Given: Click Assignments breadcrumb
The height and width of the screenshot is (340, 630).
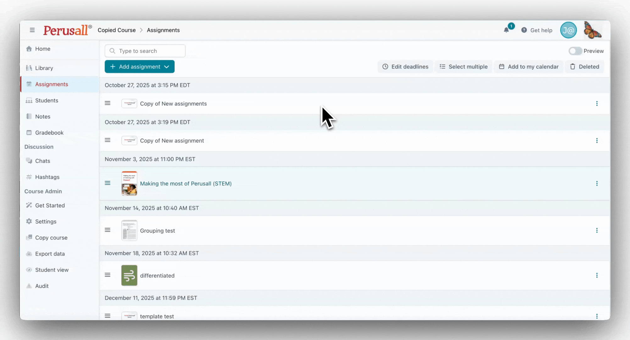Looking at the screenshot, I should point(163,30).
